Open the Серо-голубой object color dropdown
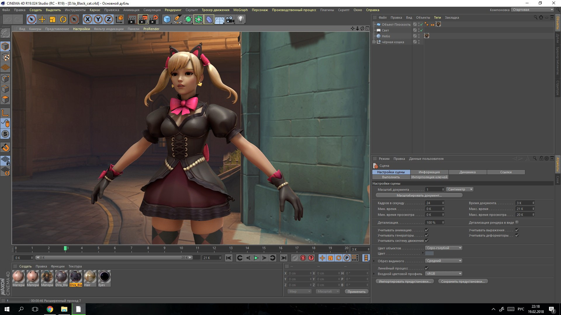The image size is (561, 315). click(x=444, y=248)
